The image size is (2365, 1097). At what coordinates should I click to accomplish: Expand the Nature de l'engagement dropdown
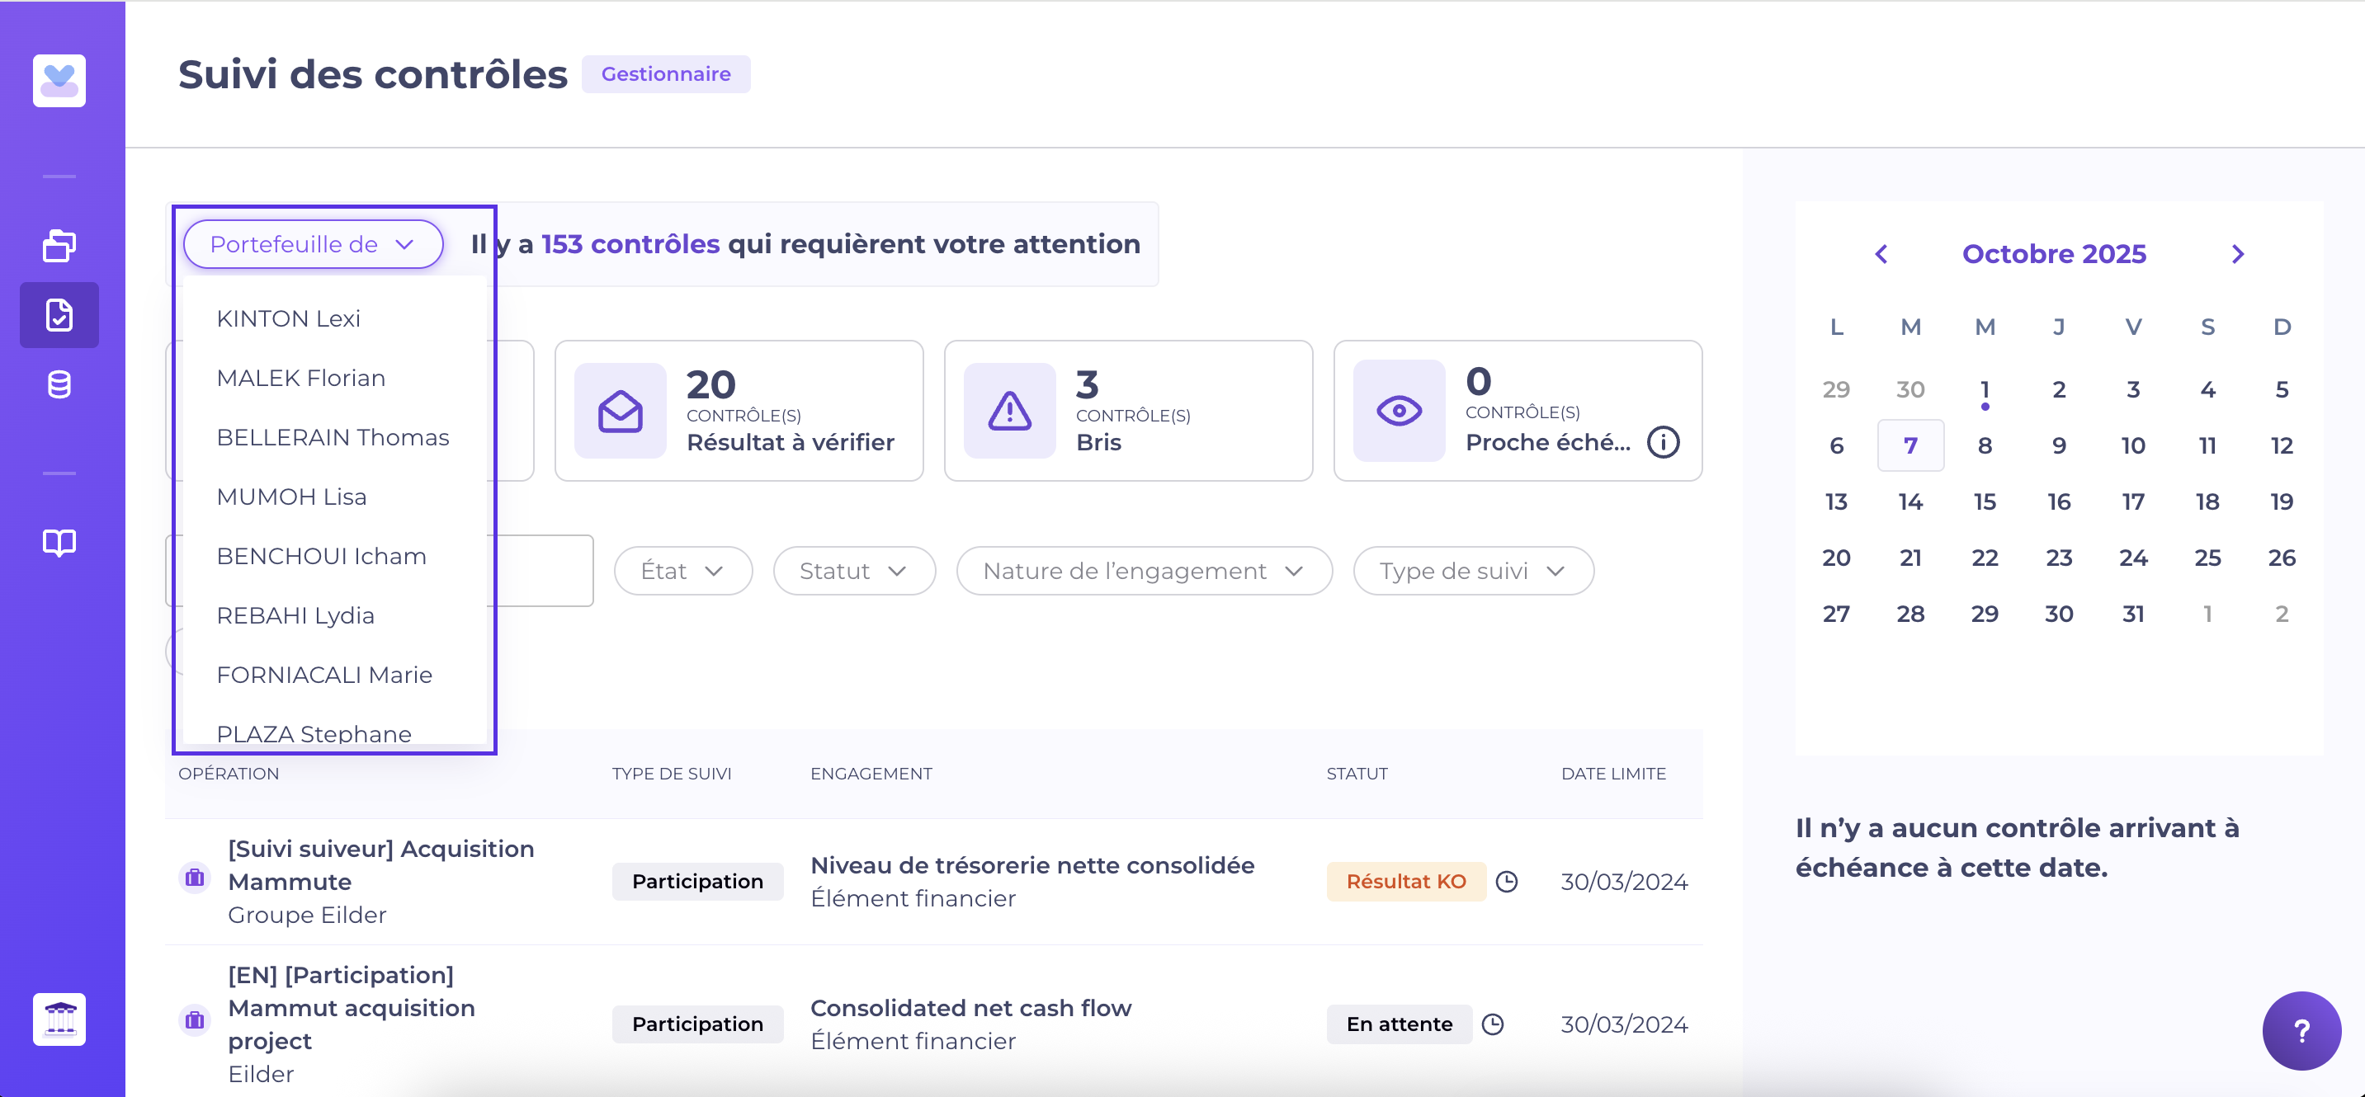click(x=1143, y=571)
